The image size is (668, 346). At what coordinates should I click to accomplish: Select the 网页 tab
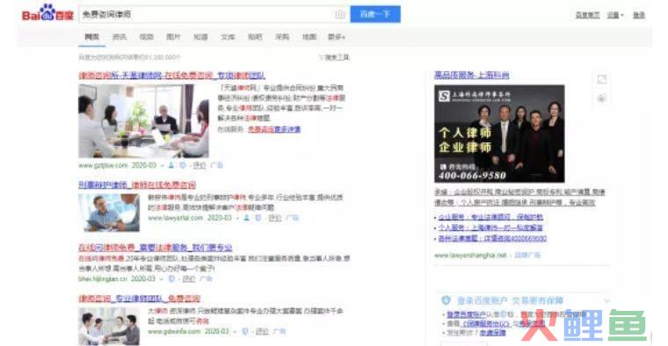click(91, 37)
